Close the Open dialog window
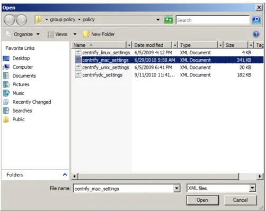Screen dimensions: 266x211 point(259,7)
